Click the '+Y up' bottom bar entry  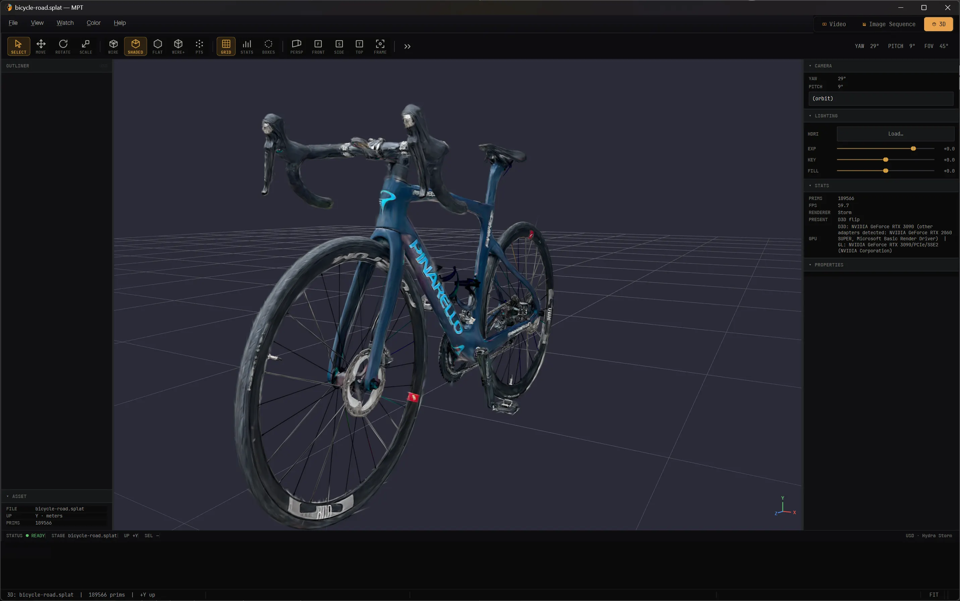(147, 595)
